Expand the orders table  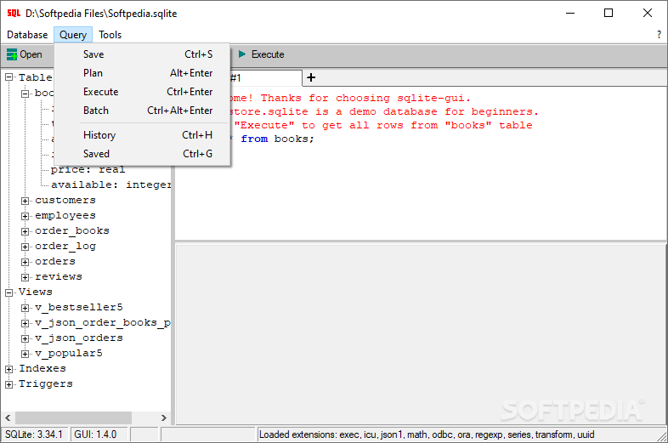click(25, 262)
